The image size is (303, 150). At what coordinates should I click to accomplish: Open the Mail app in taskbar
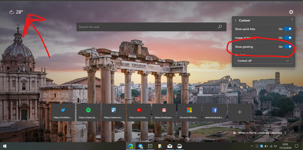pos(170,146)
